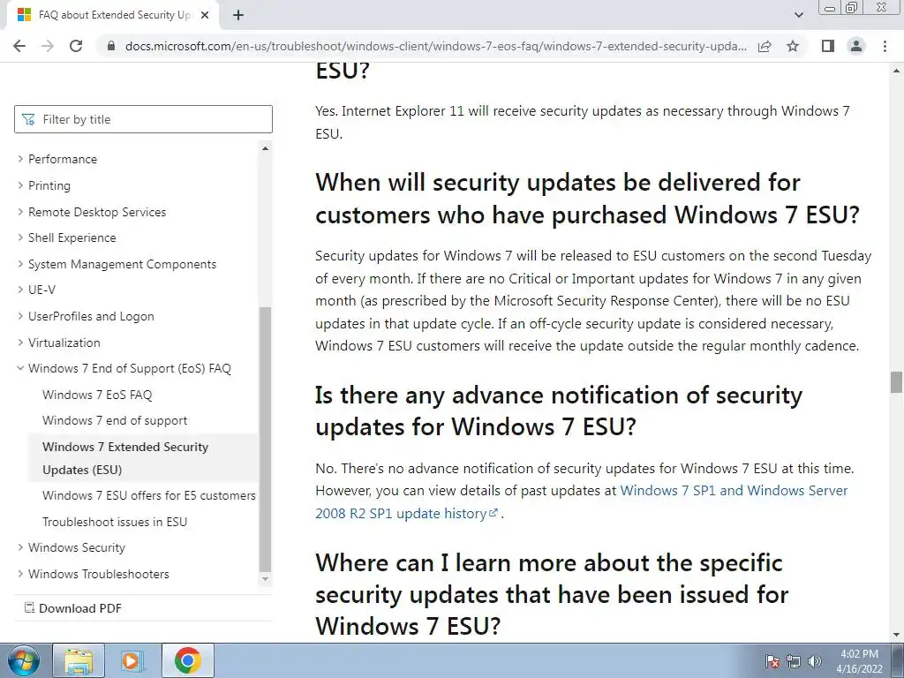Click the sidebar scroll up arrow

click(x=265, y=148)
